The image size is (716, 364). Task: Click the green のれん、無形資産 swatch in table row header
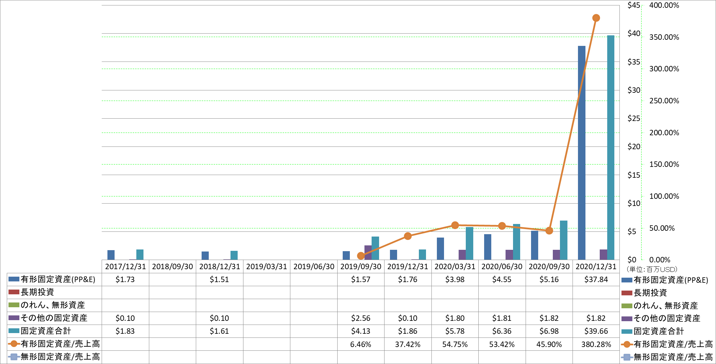coord(14,305)
